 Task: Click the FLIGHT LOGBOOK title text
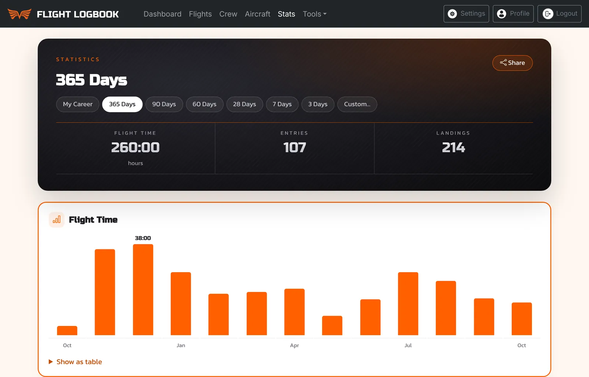pos(78,14)
